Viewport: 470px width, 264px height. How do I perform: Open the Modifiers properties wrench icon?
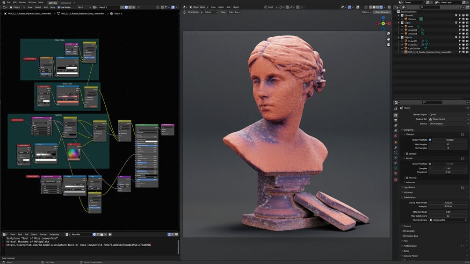396,148
